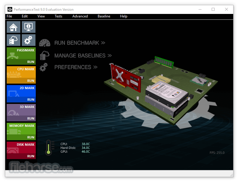
Task: Select the 2D Mark tile
Action: (21, 94)
